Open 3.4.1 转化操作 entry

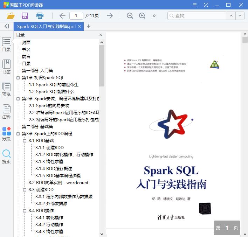coord(49,217)
